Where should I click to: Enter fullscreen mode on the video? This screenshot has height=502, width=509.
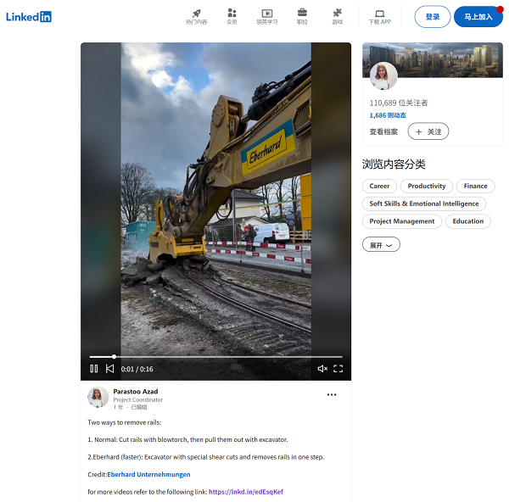pos(338,369)
